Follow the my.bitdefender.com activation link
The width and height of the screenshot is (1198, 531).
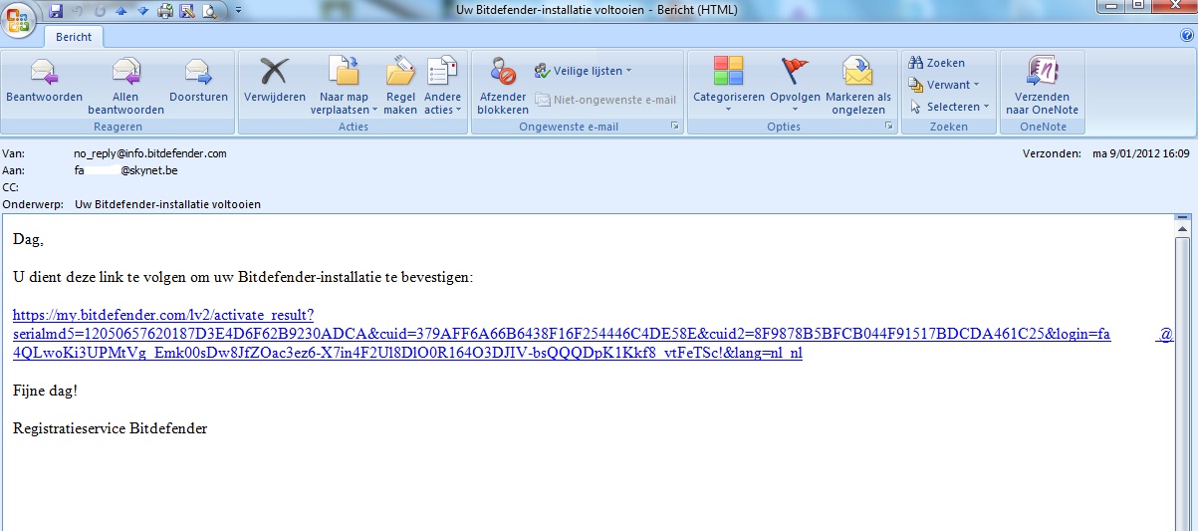(x=593, y=335)
